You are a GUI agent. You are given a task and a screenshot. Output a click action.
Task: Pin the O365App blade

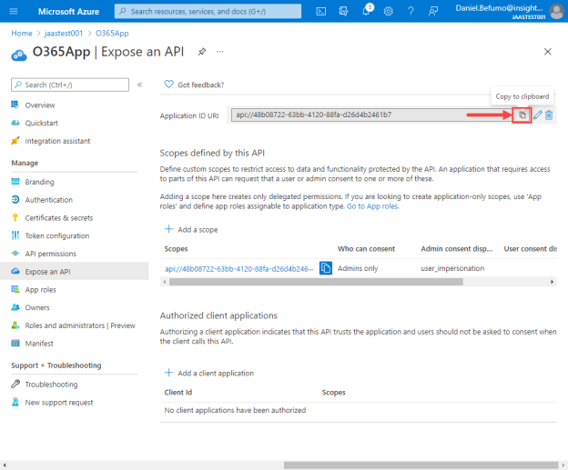tap(202, 52)
